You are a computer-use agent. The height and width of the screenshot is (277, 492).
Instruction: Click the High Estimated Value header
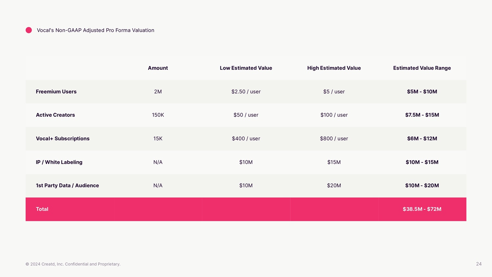[334, 68]
